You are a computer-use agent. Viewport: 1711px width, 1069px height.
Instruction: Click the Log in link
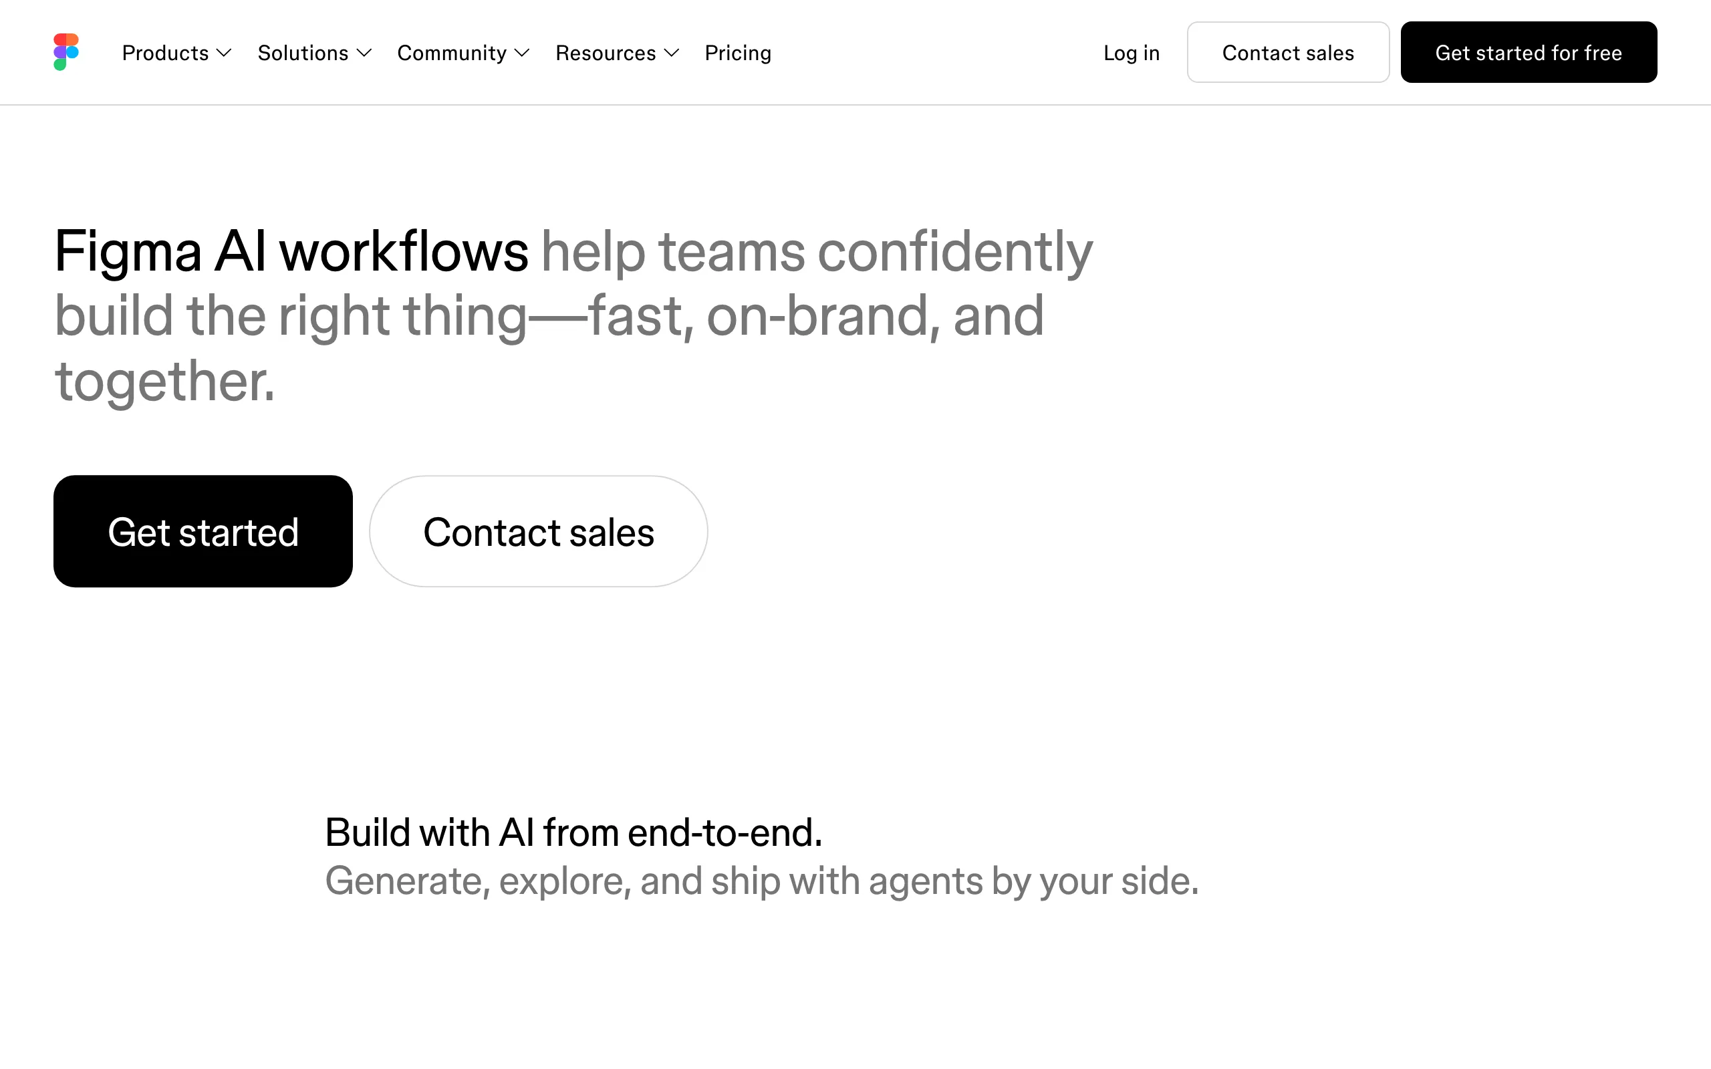(x=1132, y=53)
